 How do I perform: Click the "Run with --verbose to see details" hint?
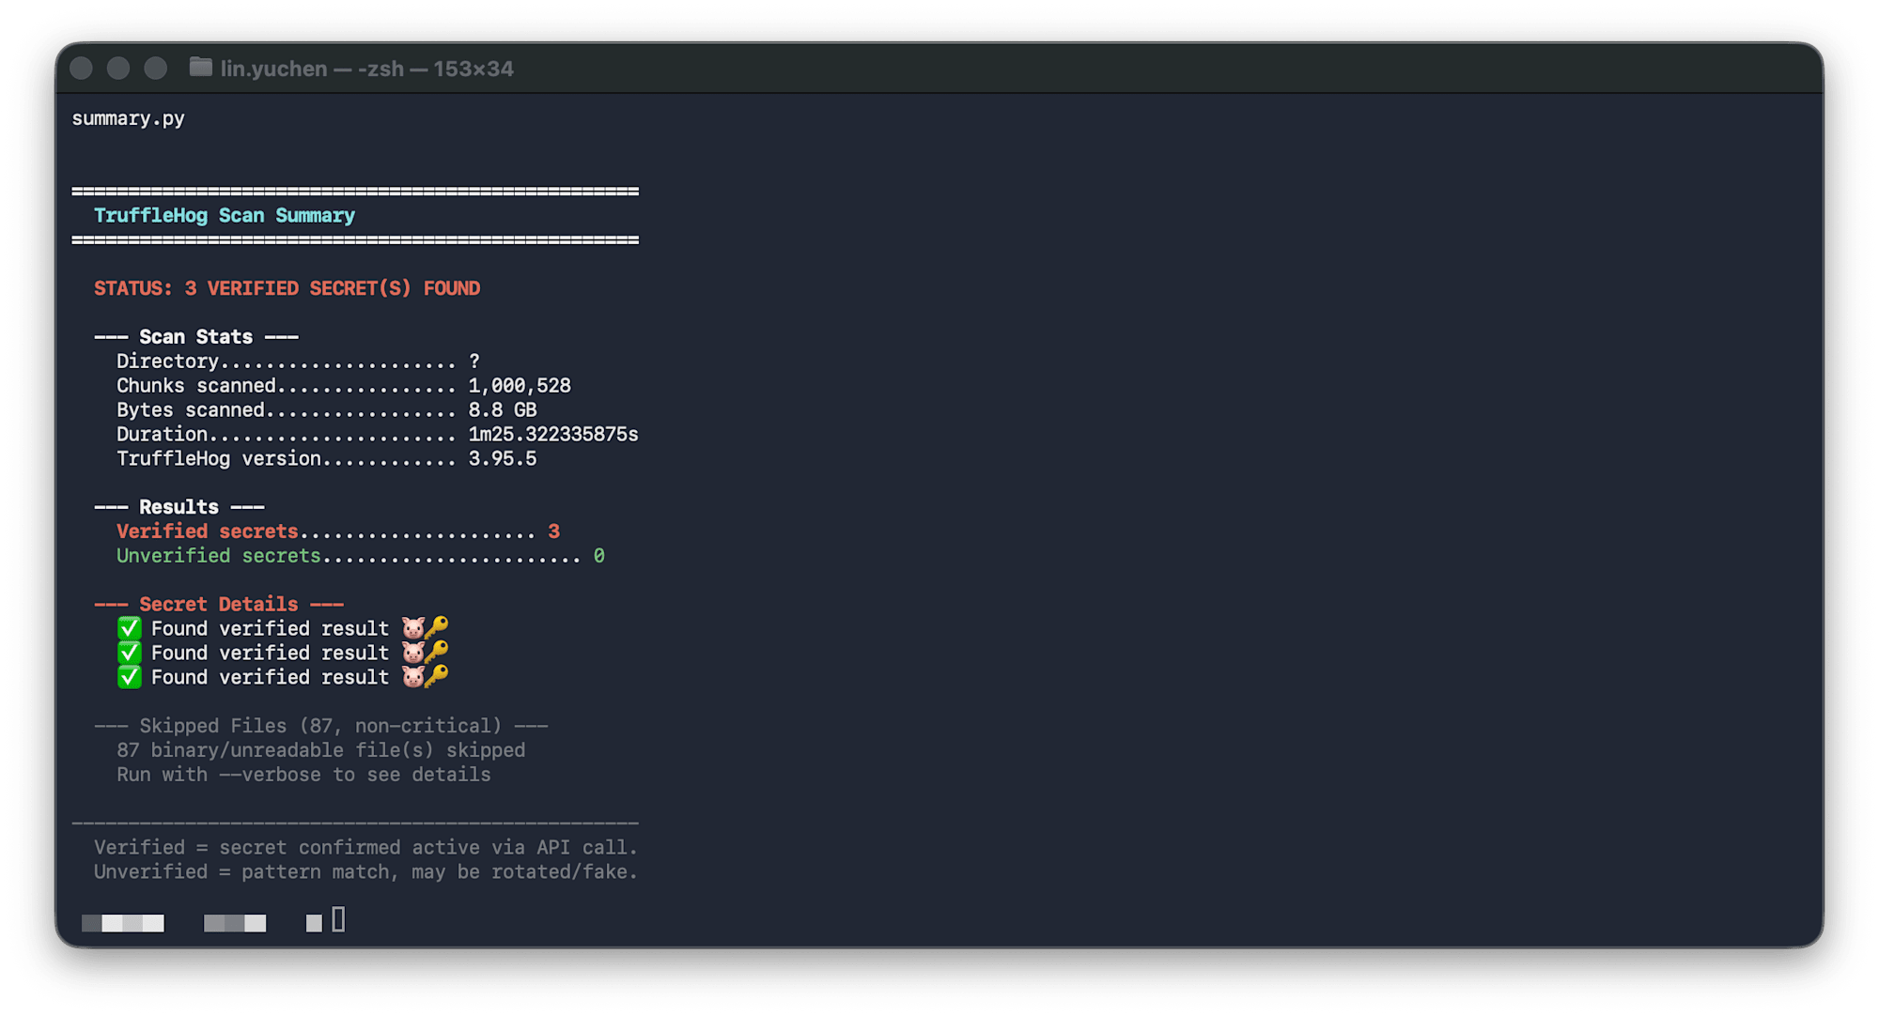(x=304, y=775)
